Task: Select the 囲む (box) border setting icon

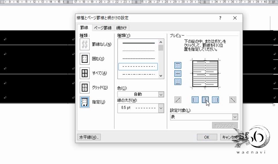Action: point(85,59)
